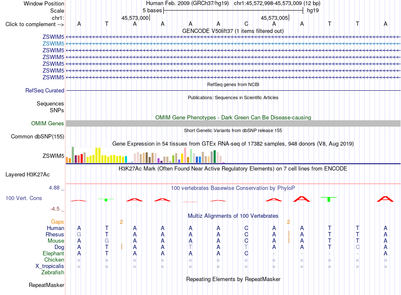Click the Window Position label
The height and width of the screenshot is (295, 401).
pyautogui.click(x=44, y=3)
